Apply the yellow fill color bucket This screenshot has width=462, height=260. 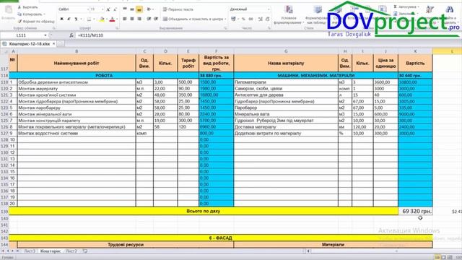point(102,19)
